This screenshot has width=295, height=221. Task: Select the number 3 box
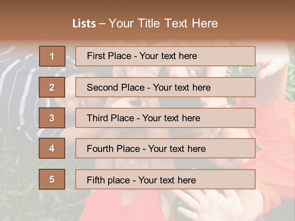tap(52, 118)
